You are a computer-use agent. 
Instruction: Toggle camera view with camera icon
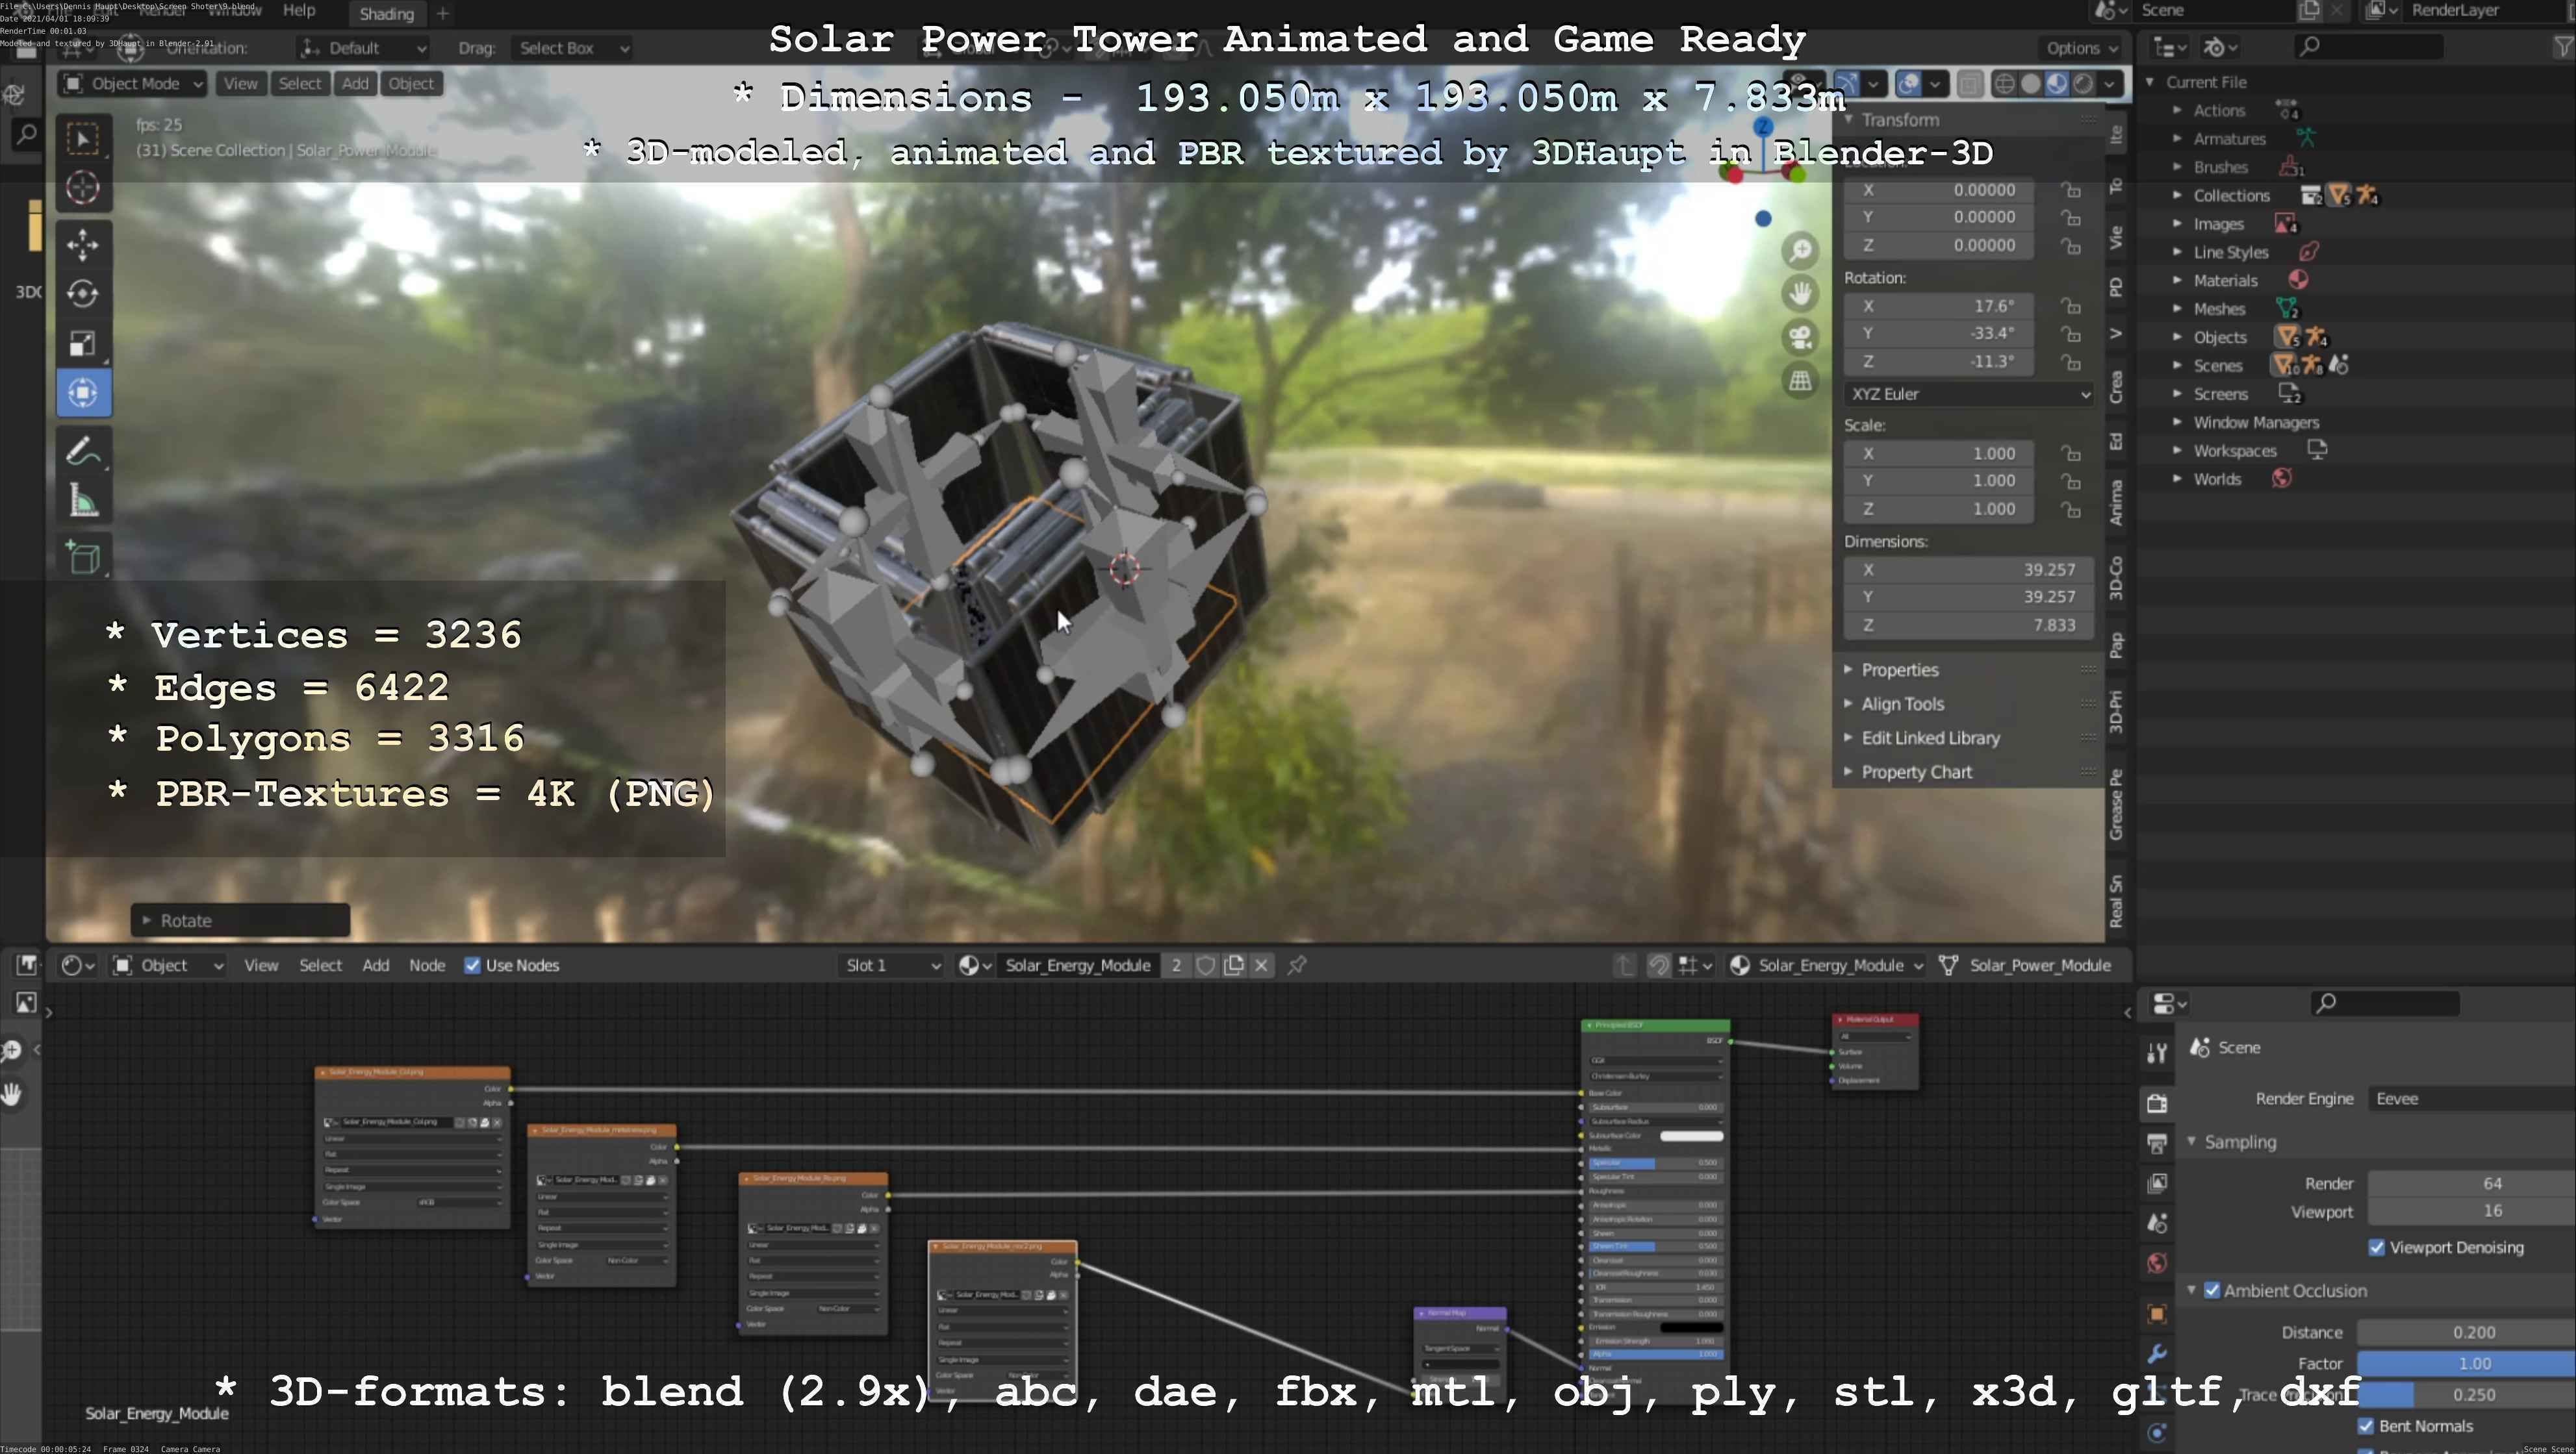[x=1800, y=337]
